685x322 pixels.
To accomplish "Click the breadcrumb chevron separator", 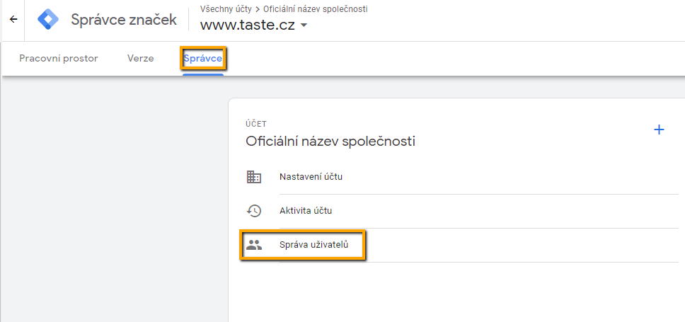I will click(x=258, y=9).
